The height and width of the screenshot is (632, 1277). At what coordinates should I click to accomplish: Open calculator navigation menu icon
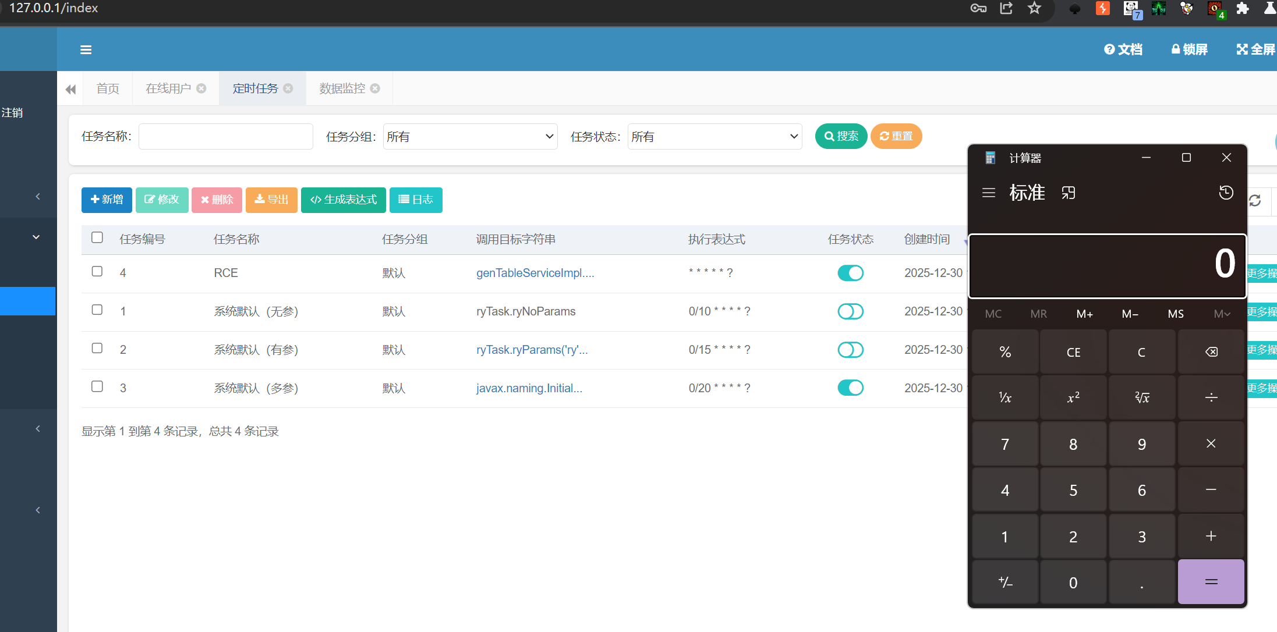coord(988,193)
